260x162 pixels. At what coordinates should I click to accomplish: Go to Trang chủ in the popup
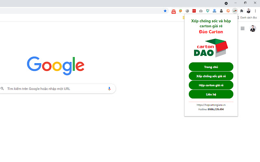coord(211,67)
